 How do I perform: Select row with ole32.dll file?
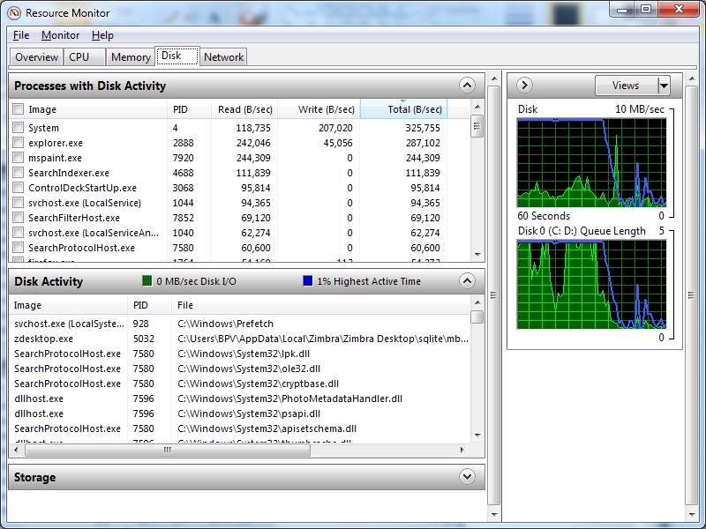pyautogui.click(x=240, y=369)
